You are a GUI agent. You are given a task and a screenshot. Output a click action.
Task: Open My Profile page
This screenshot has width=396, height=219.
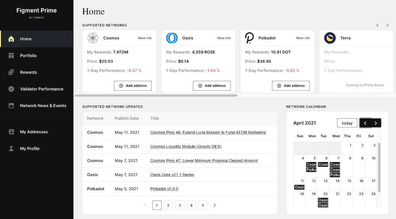click(x=36, y=148)
